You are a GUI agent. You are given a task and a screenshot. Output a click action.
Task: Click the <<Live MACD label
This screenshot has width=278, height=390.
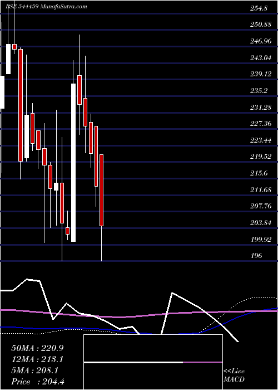234,376
